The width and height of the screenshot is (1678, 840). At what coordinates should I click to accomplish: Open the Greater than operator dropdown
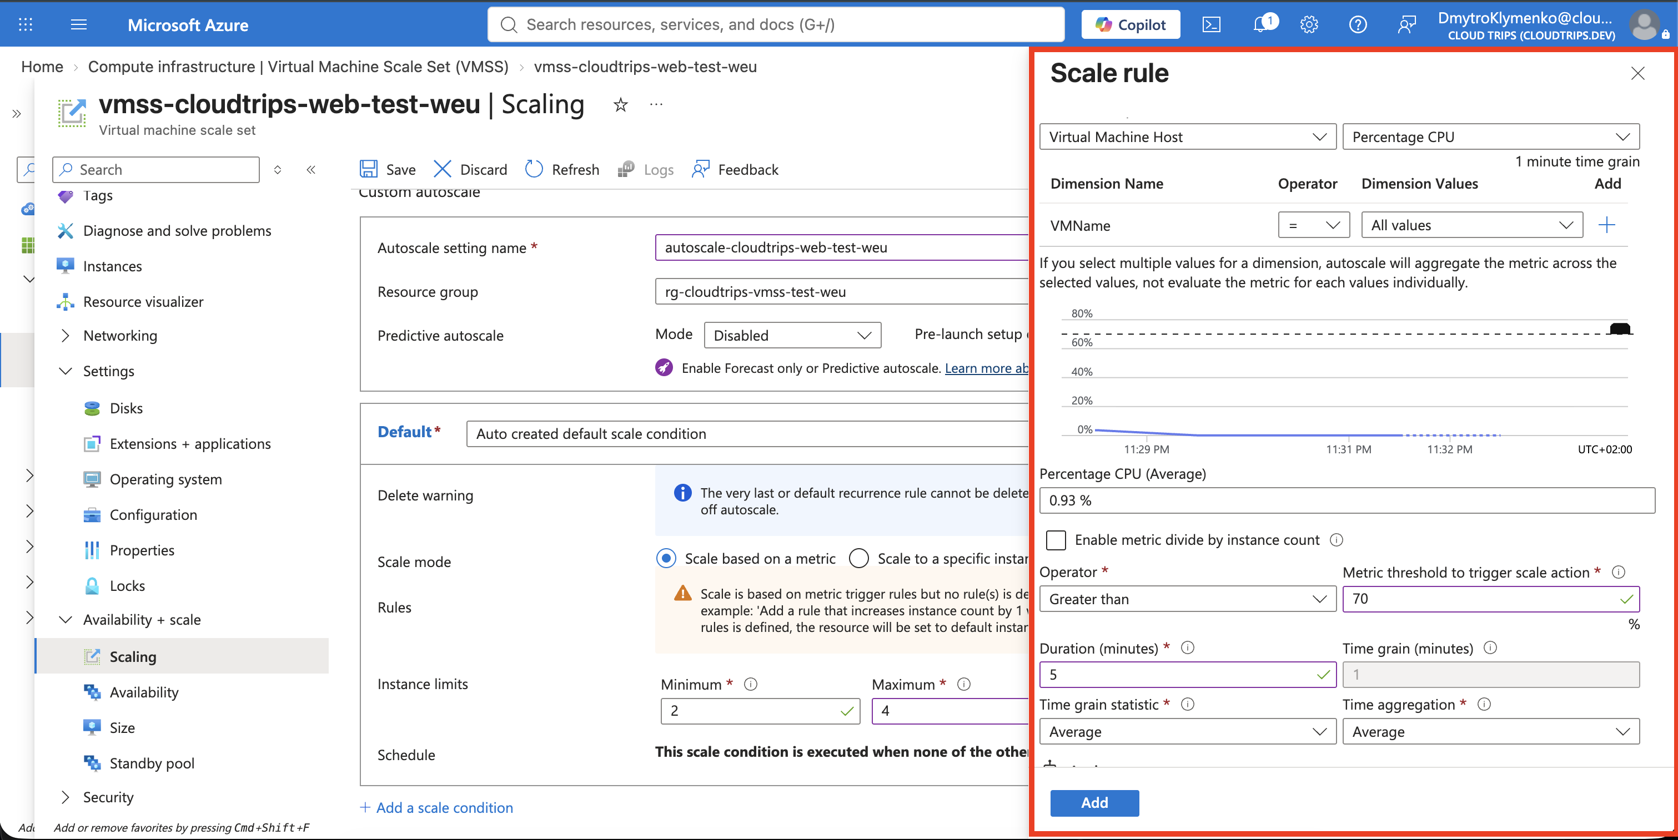click(1188, 599)
